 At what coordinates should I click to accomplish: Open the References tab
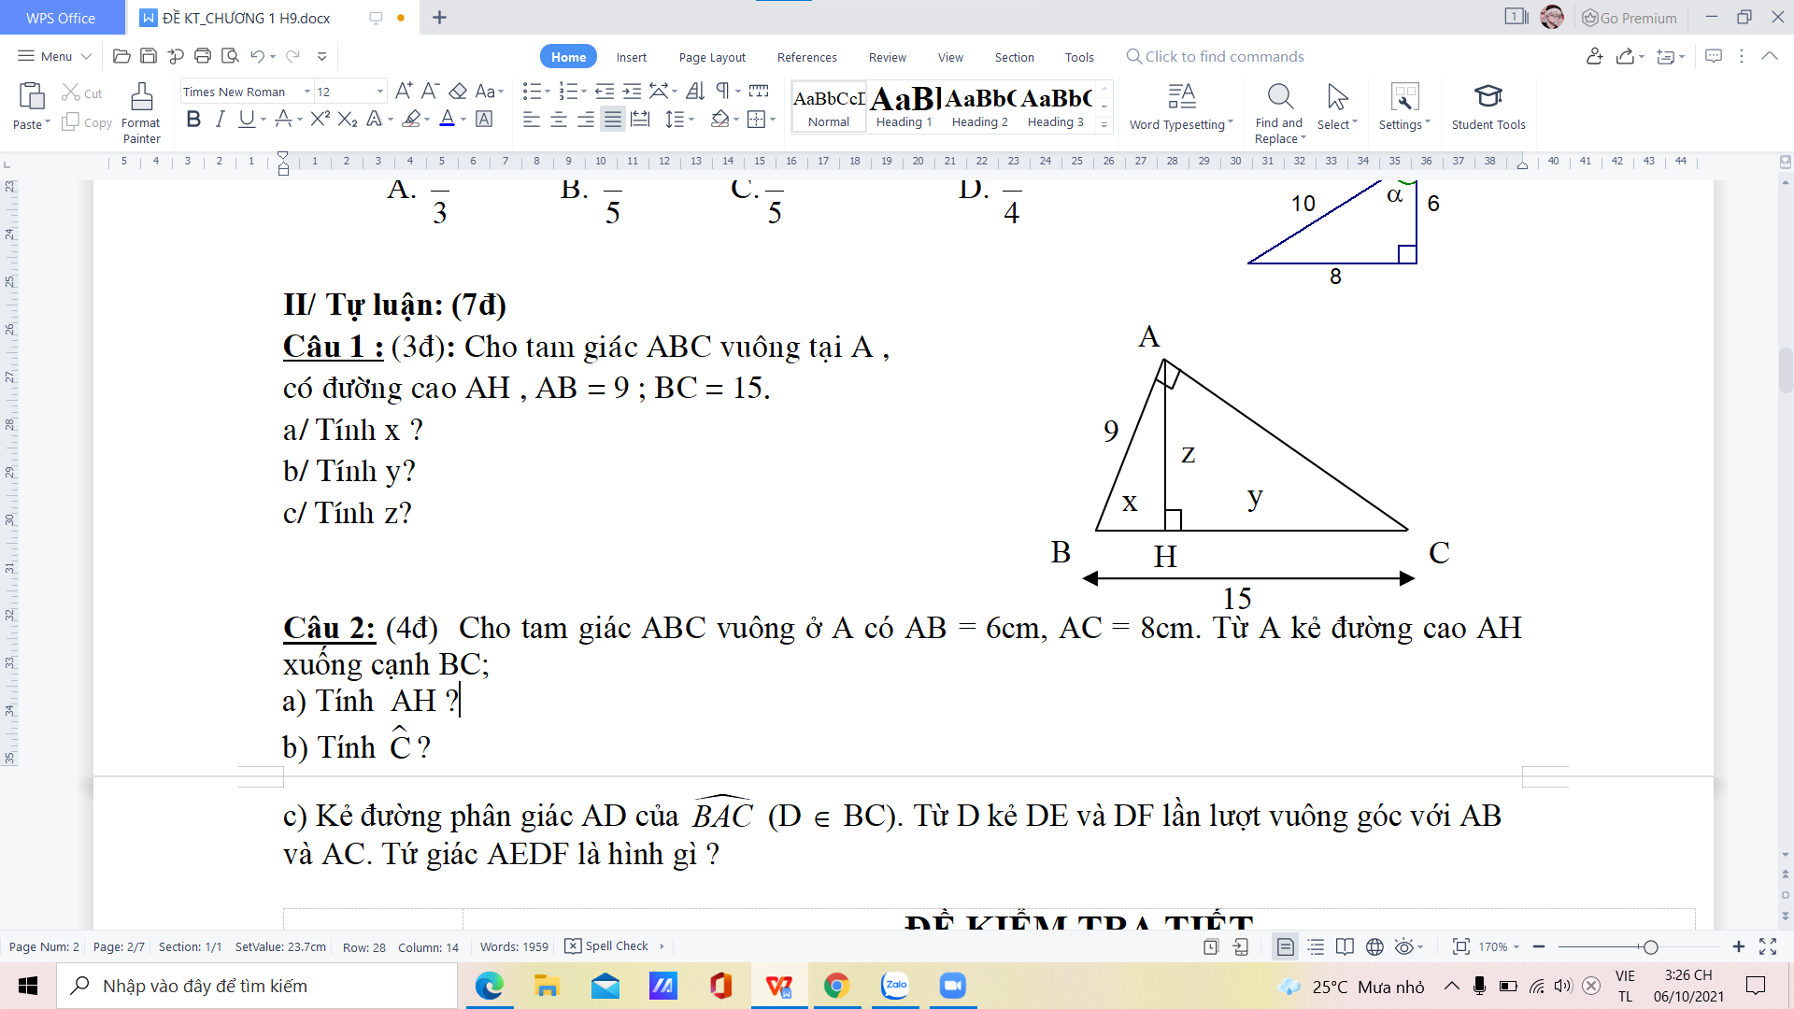pos(806,57)
